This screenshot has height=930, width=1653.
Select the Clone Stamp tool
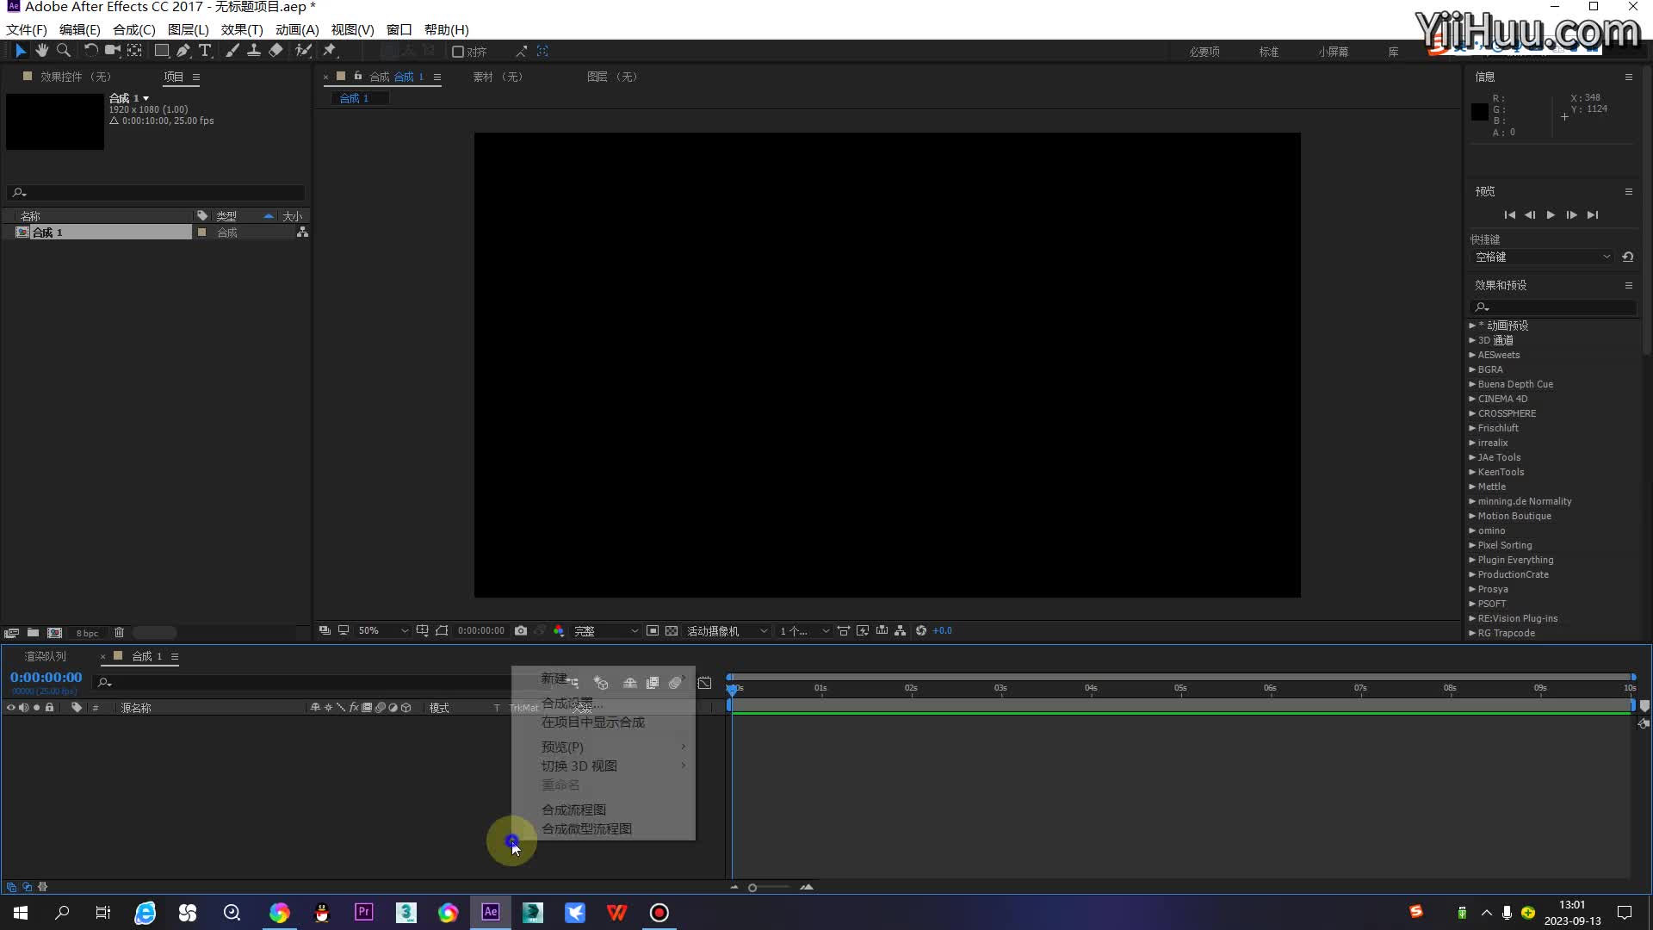click(254, 51)
